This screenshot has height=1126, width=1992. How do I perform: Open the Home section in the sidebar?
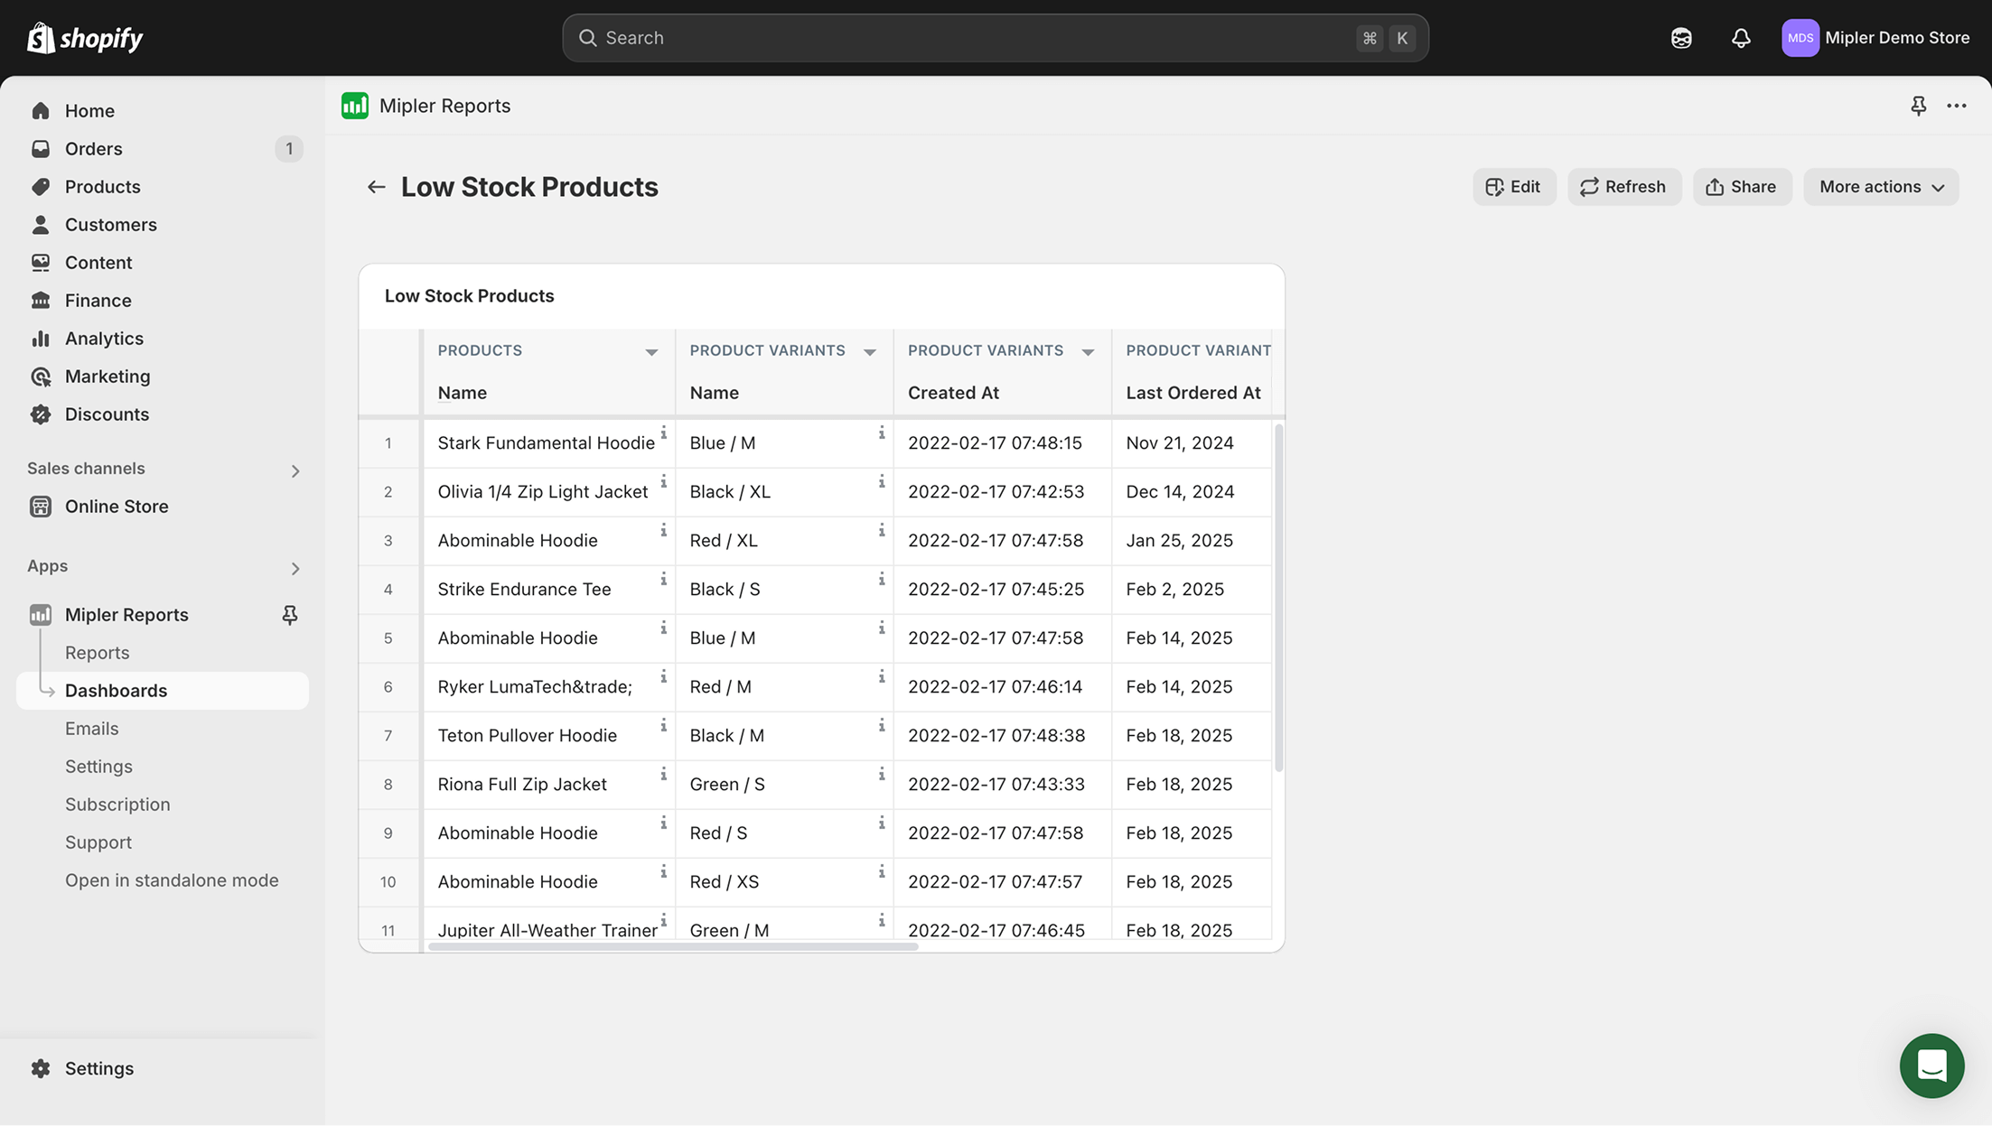[x=89, y=110]
